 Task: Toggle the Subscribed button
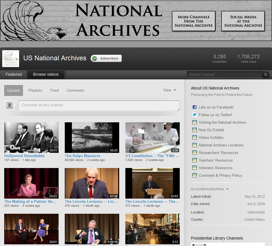[106, 58]
